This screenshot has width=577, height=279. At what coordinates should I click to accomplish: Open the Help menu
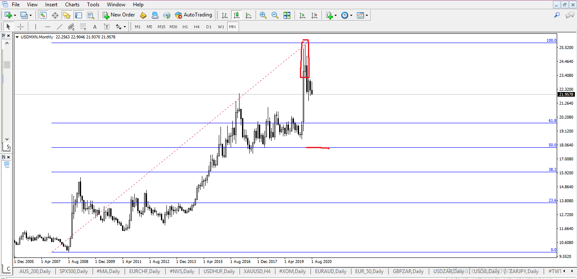[138, 5]
